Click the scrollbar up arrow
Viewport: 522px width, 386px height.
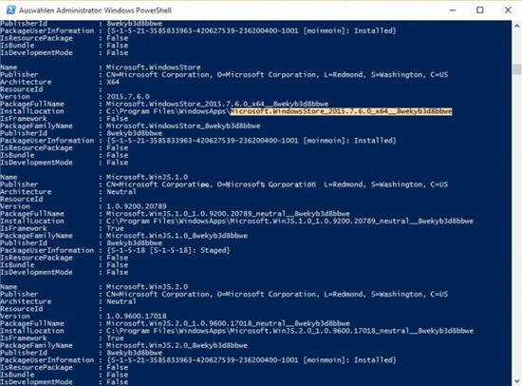coord(516,26)
